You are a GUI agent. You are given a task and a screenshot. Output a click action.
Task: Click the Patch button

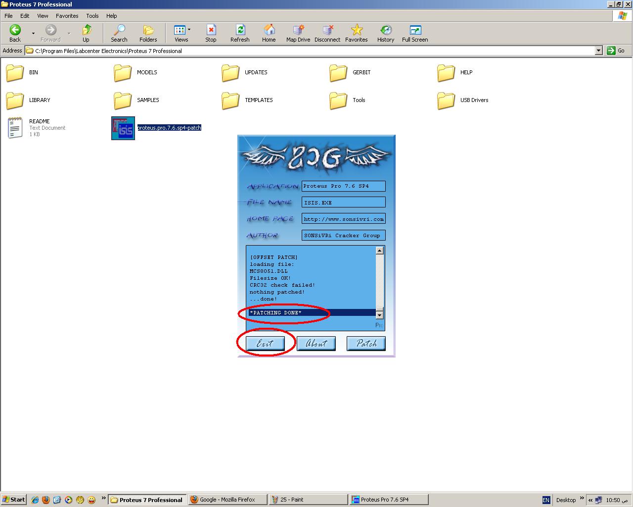point(366,343)
